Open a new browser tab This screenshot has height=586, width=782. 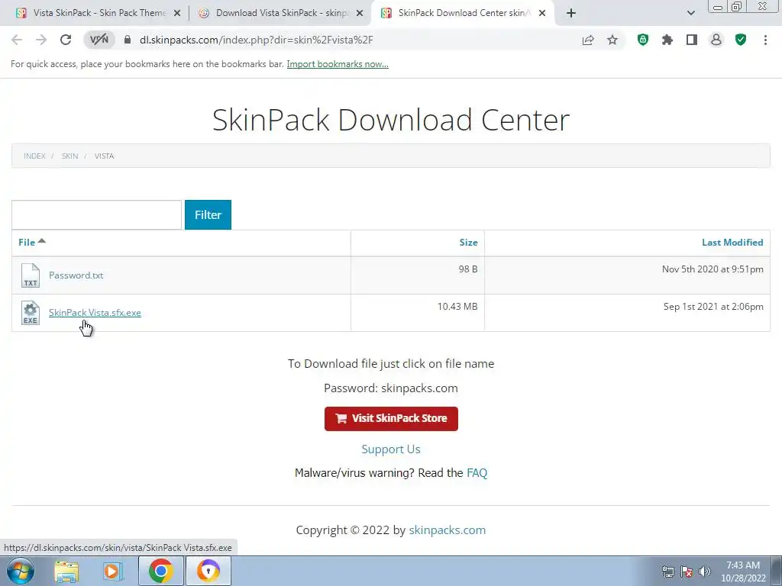(571, 13)
